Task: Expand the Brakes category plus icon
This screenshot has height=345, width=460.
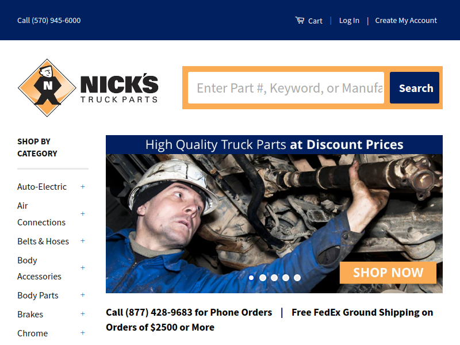Action: (x=83, y=314)
